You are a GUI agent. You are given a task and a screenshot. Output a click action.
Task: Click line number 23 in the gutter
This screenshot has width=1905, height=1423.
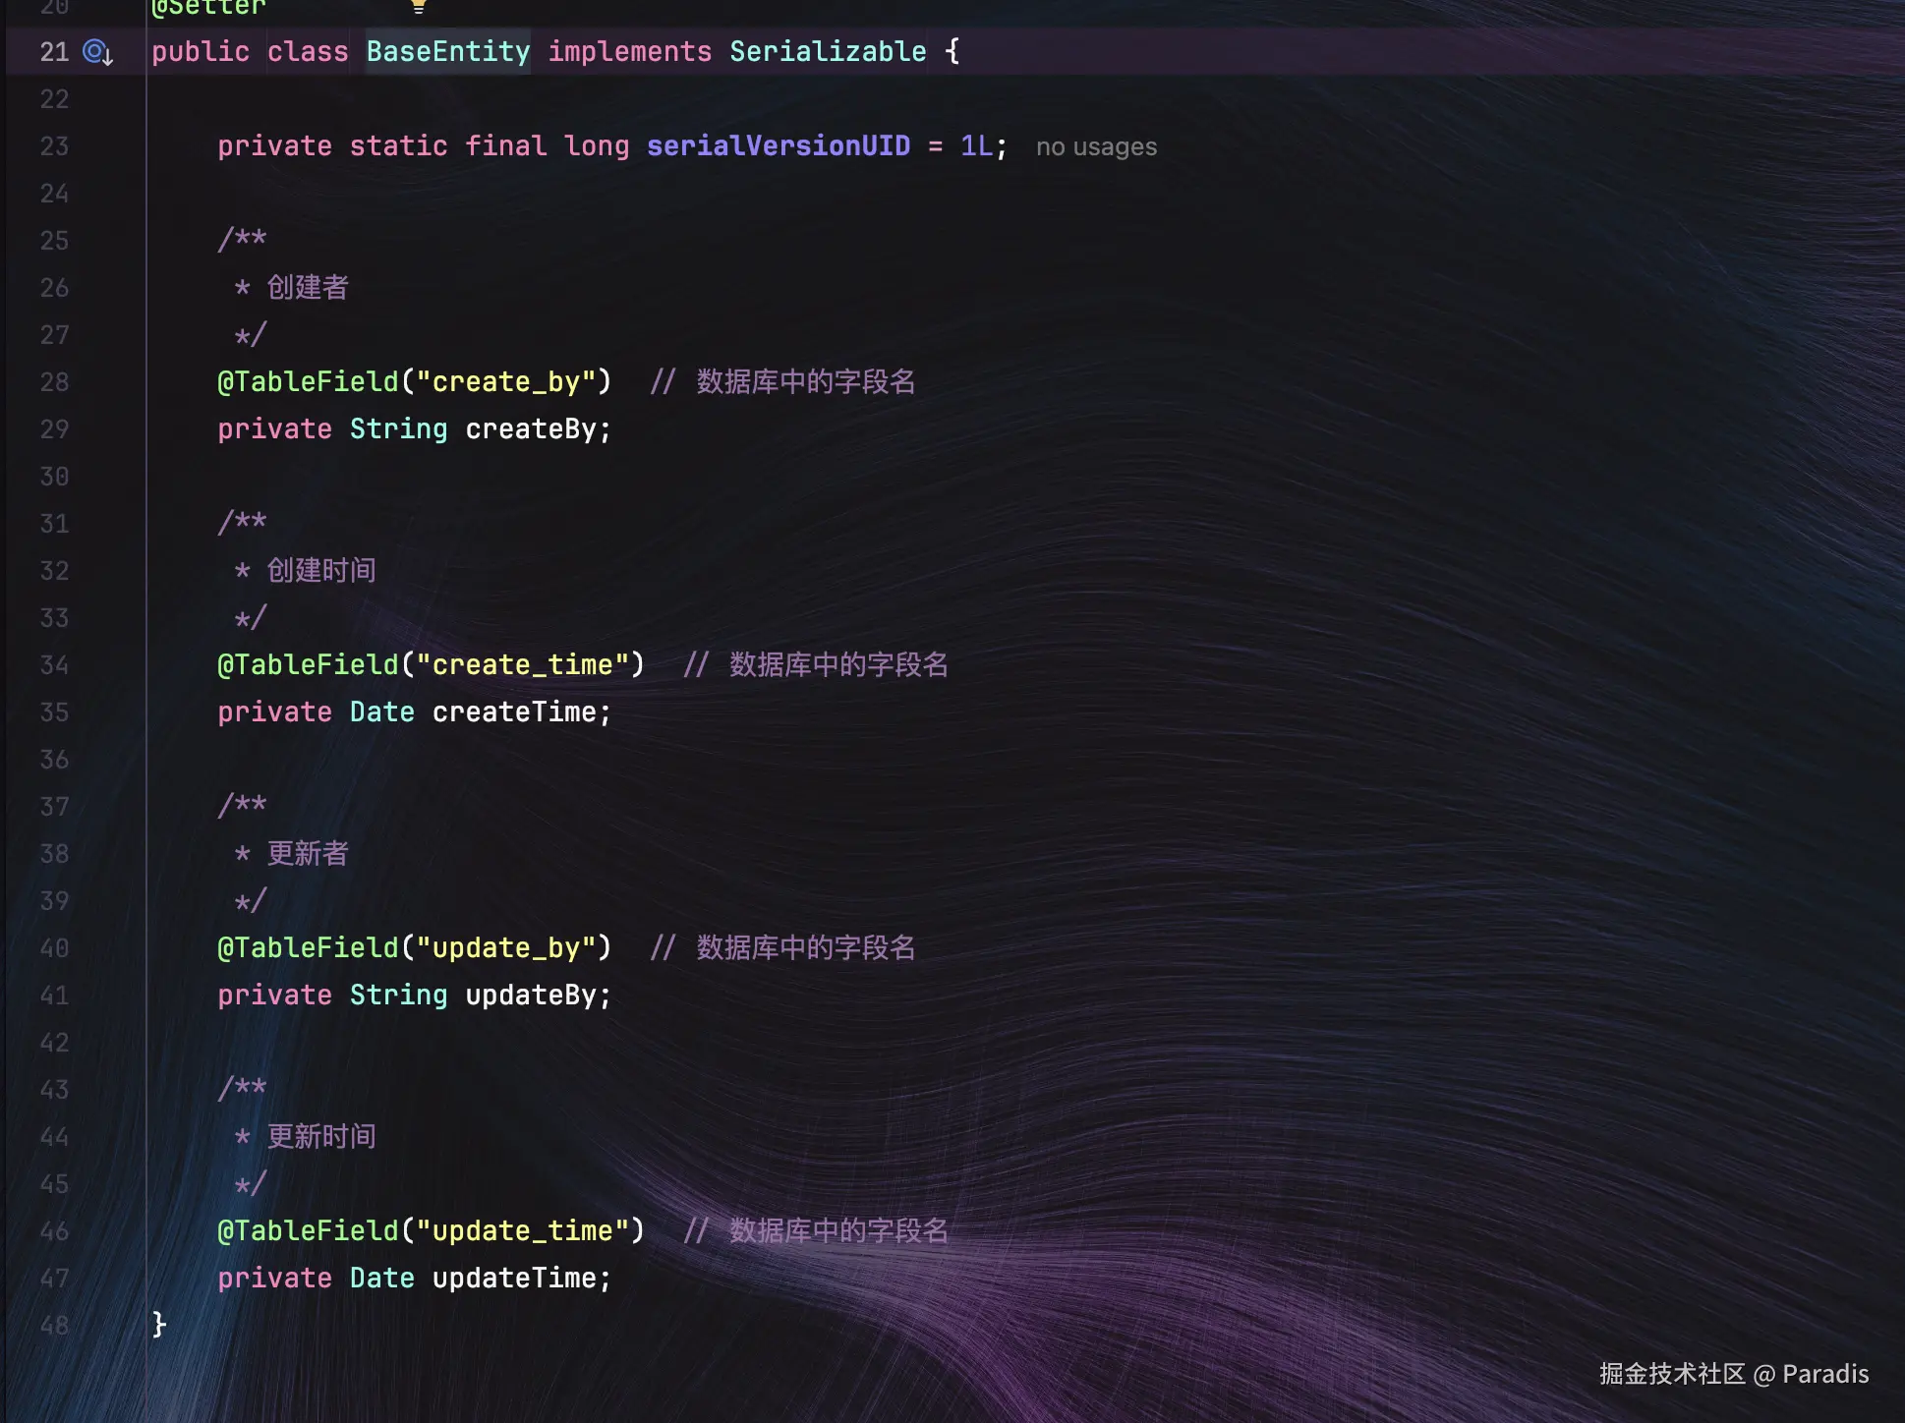point(54,146)
